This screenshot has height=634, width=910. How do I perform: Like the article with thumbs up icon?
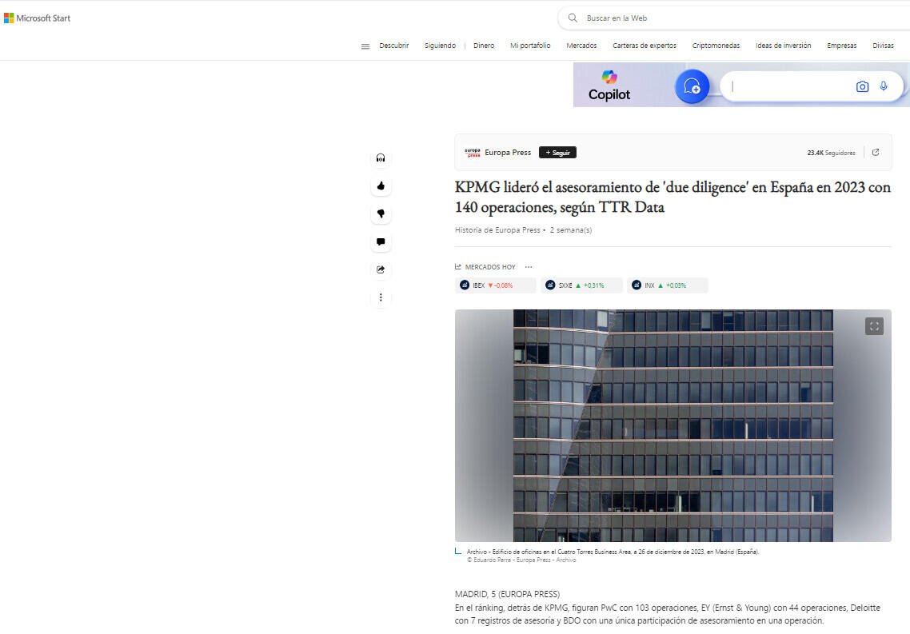click(381, 186)
